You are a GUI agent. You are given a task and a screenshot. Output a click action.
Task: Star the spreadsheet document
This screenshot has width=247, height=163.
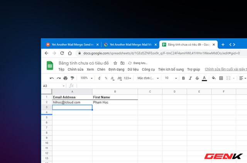click(115, 63)
